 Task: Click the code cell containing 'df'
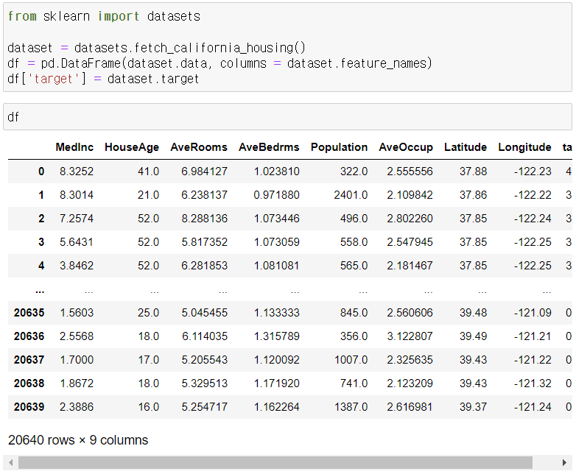pyautogui.click(x=288, y=117)
